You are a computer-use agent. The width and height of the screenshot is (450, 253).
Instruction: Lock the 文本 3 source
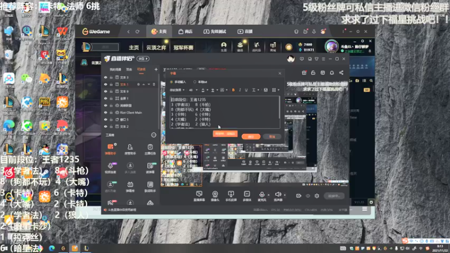(x=111, y=78)
